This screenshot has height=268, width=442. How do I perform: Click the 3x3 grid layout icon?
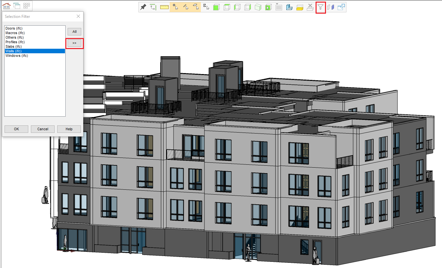27,6
